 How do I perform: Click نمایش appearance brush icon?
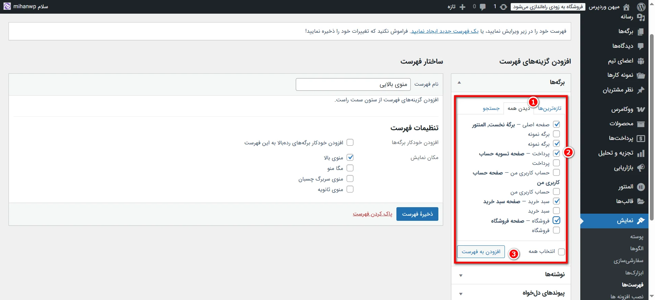pos(641,221)
